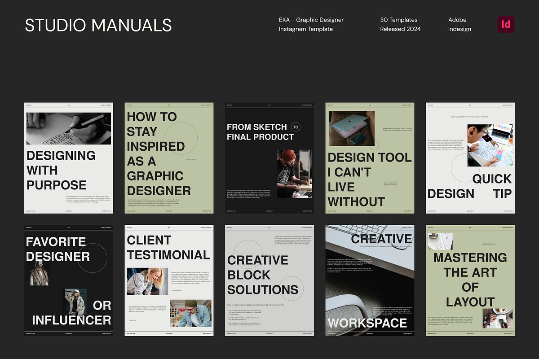Click the blonde woman testimonial photo

point(147,281)
